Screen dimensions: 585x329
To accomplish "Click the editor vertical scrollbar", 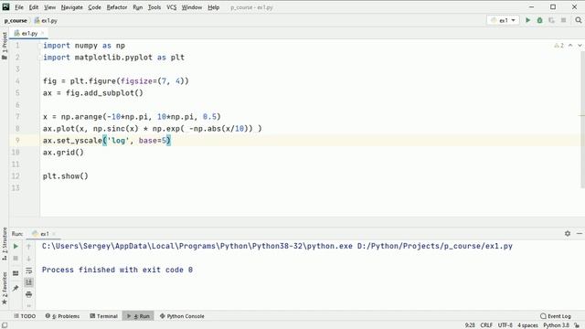I will [582, 120].
